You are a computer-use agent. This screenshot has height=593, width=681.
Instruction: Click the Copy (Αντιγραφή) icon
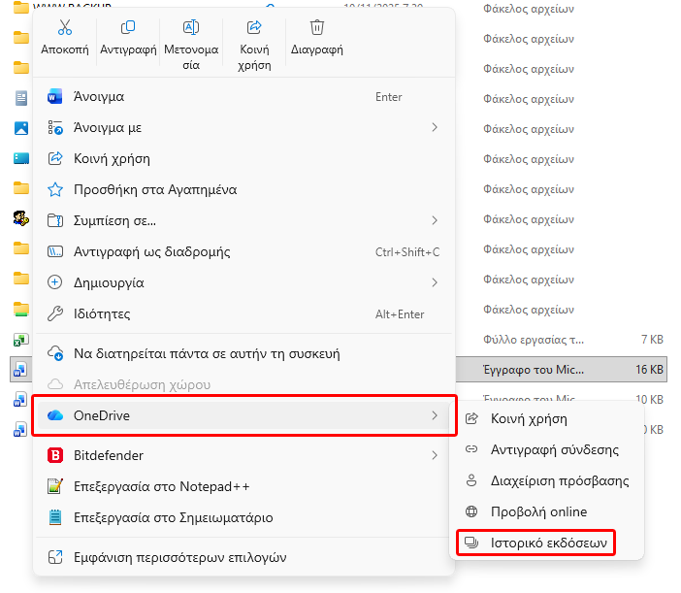click(x=128, y=28)
